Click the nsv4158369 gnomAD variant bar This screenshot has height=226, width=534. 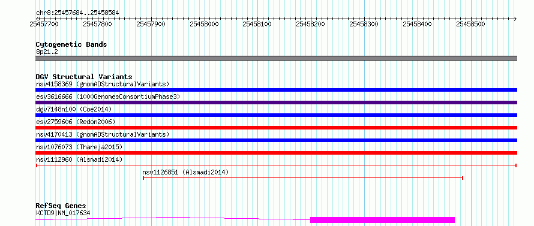(x=276, y=90)
